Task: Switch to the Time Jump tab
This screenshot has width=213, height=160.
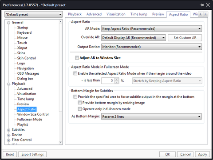Action: click(x=139, y=14)
